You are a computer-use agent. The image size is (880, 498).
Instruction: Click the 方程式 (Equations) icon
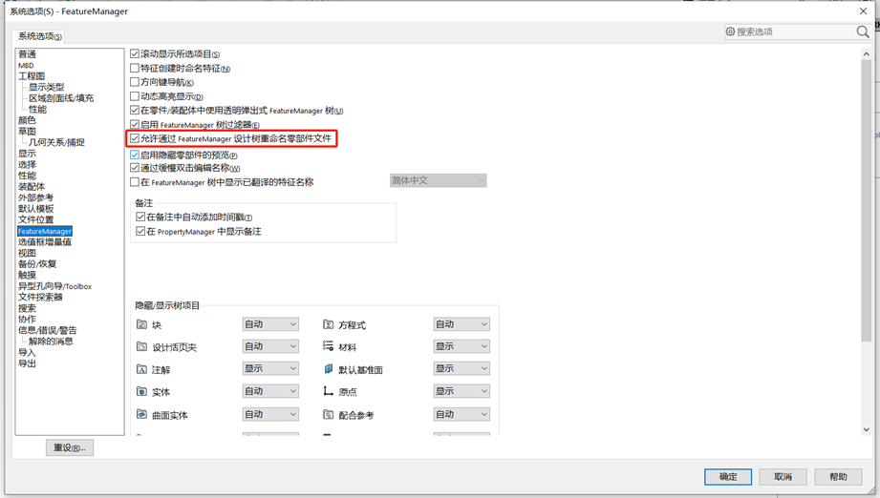tap(328, 325)
